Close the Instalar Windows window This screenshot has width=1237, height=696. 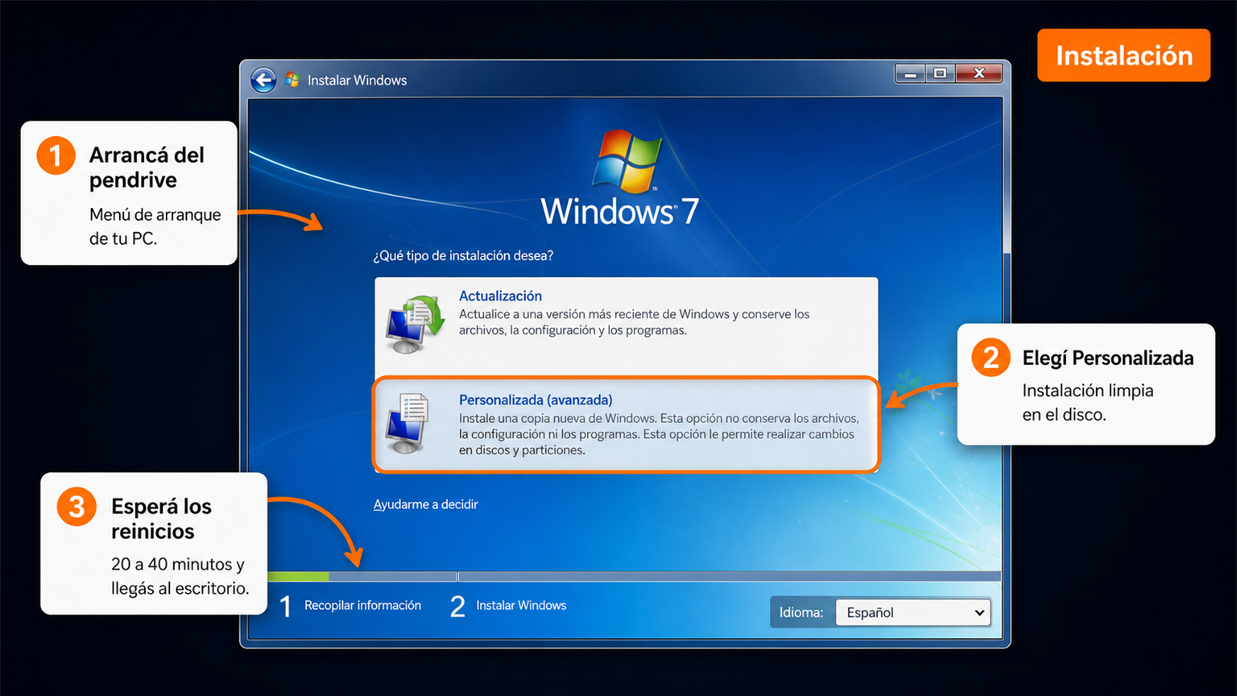[978, 73]
